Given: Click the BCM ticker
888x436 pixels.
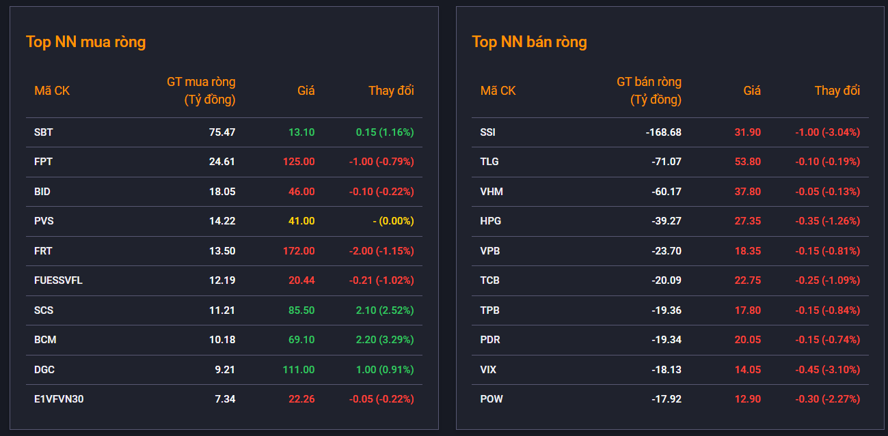Looking at the screenshot, I should click(x=44, y=340).
